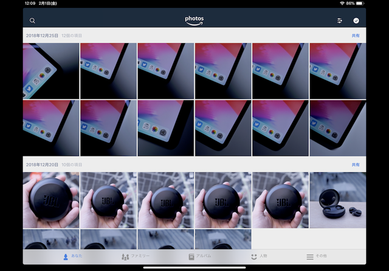Tap the select checkmark circle icon
Image resolution: width=389 pixels, height=271 pixels.
[356, 21]
